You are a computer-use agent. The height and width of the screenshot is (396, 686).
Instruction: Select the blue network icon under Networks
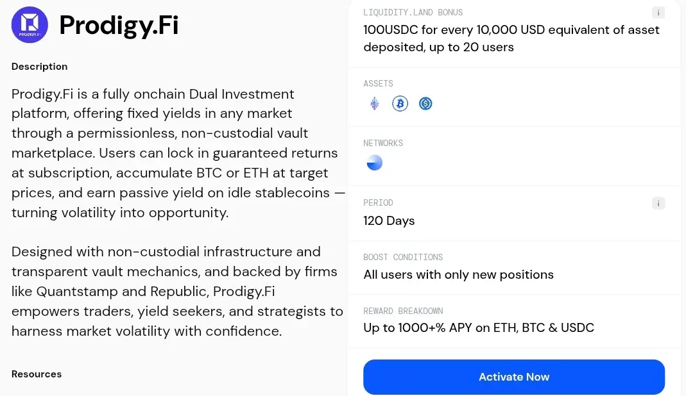[x=375, y=163]
